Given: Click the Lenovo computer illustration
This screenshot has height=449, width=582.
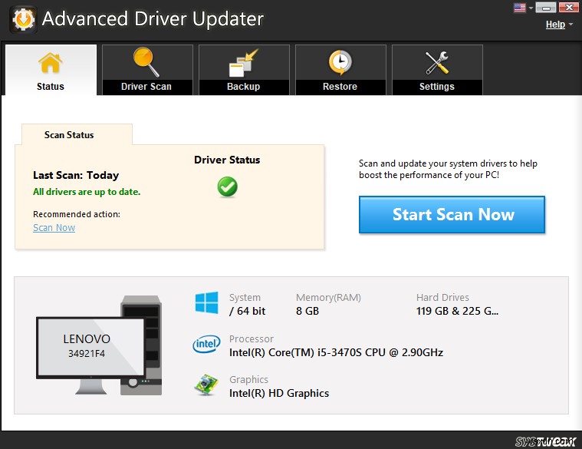Looking at the screenshot, I should tap(99, 345).
